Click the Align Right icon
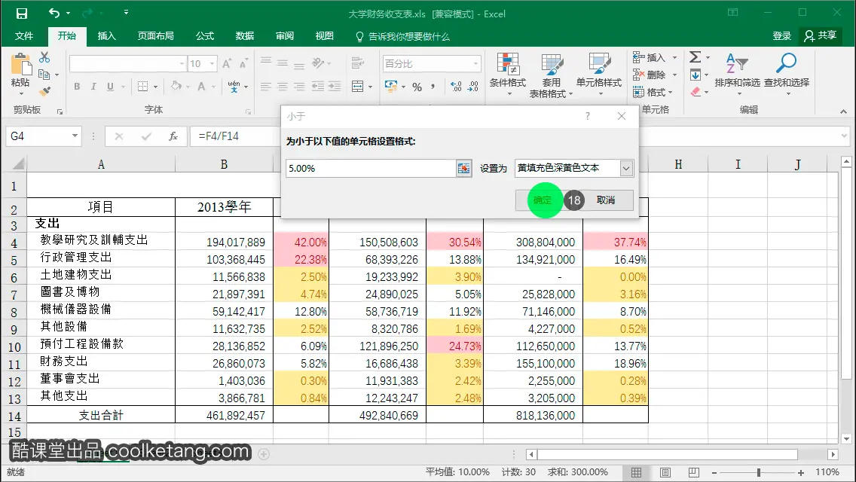Viewport: 856px width, 482px height. (x=299, y=87)
